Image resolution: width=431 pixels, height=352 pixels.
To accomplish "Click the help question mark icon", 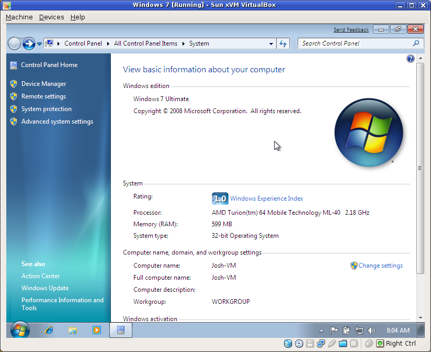I will [x=411, y=59].
